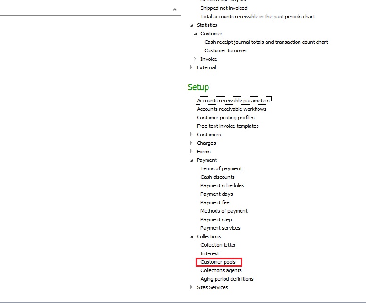The width and height of the screenshot is (366, 303).
Task: Expand the Invoice node
Action: (195, 59)
